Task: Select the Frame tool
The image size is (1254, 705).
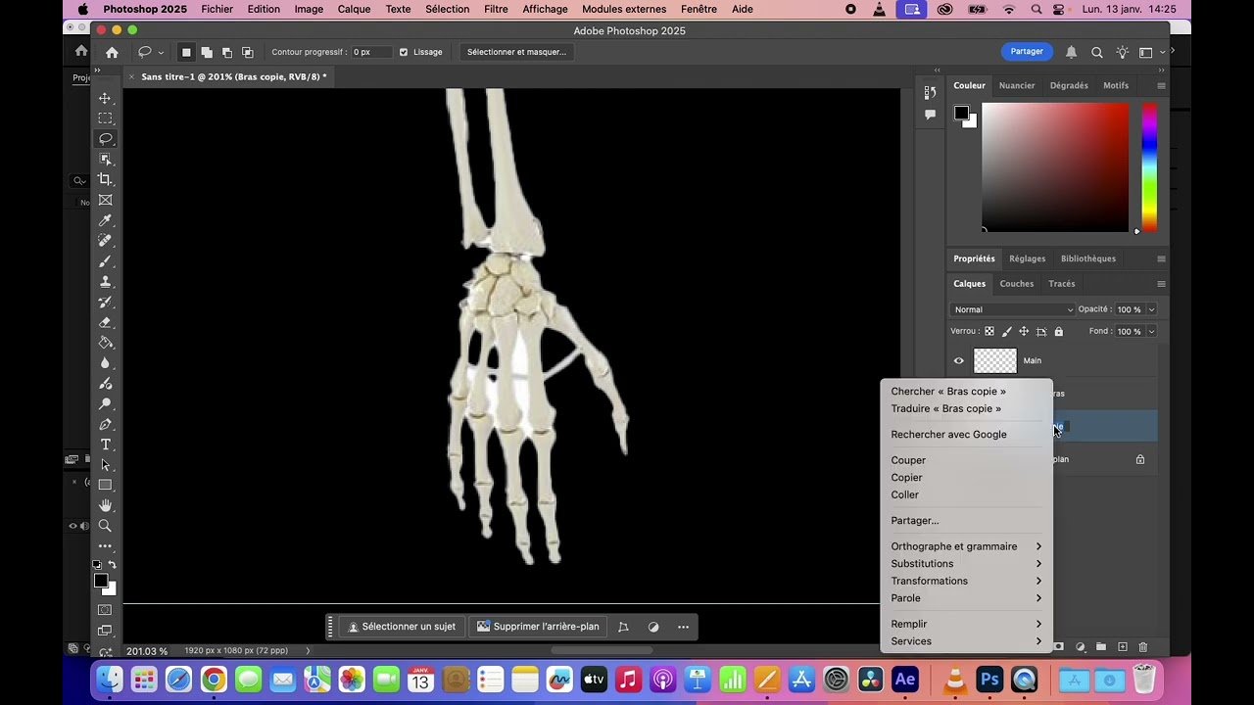Action: [x=105, y=200]
